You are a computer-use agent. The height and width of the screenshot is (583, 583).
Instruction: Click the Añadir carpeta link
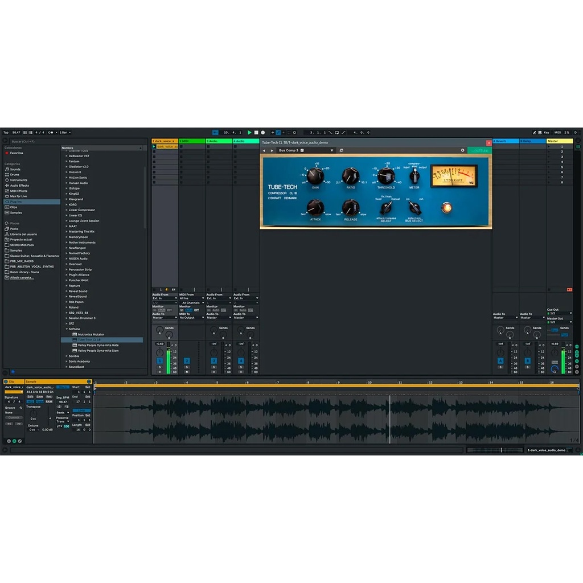point(22,277)
